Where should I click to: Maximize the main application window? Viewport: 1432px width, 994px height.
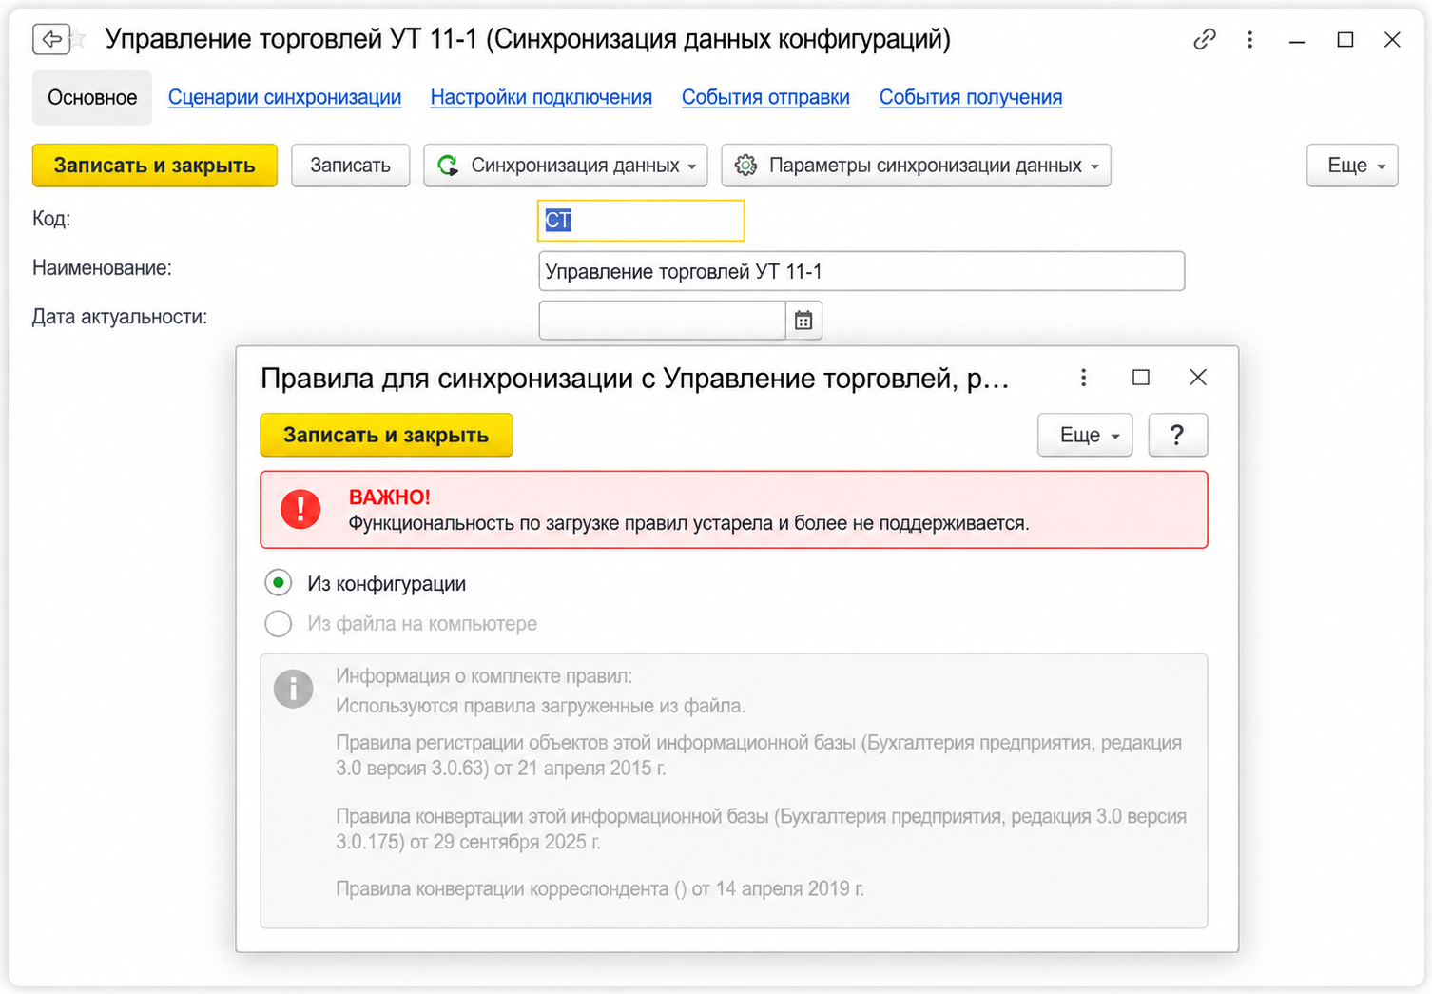(1345, 39)
